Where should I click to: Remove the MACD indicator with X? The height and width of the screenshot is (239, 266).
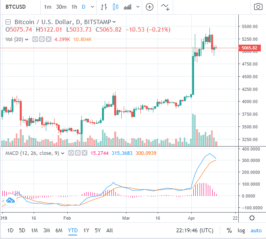tap(84, 153)
